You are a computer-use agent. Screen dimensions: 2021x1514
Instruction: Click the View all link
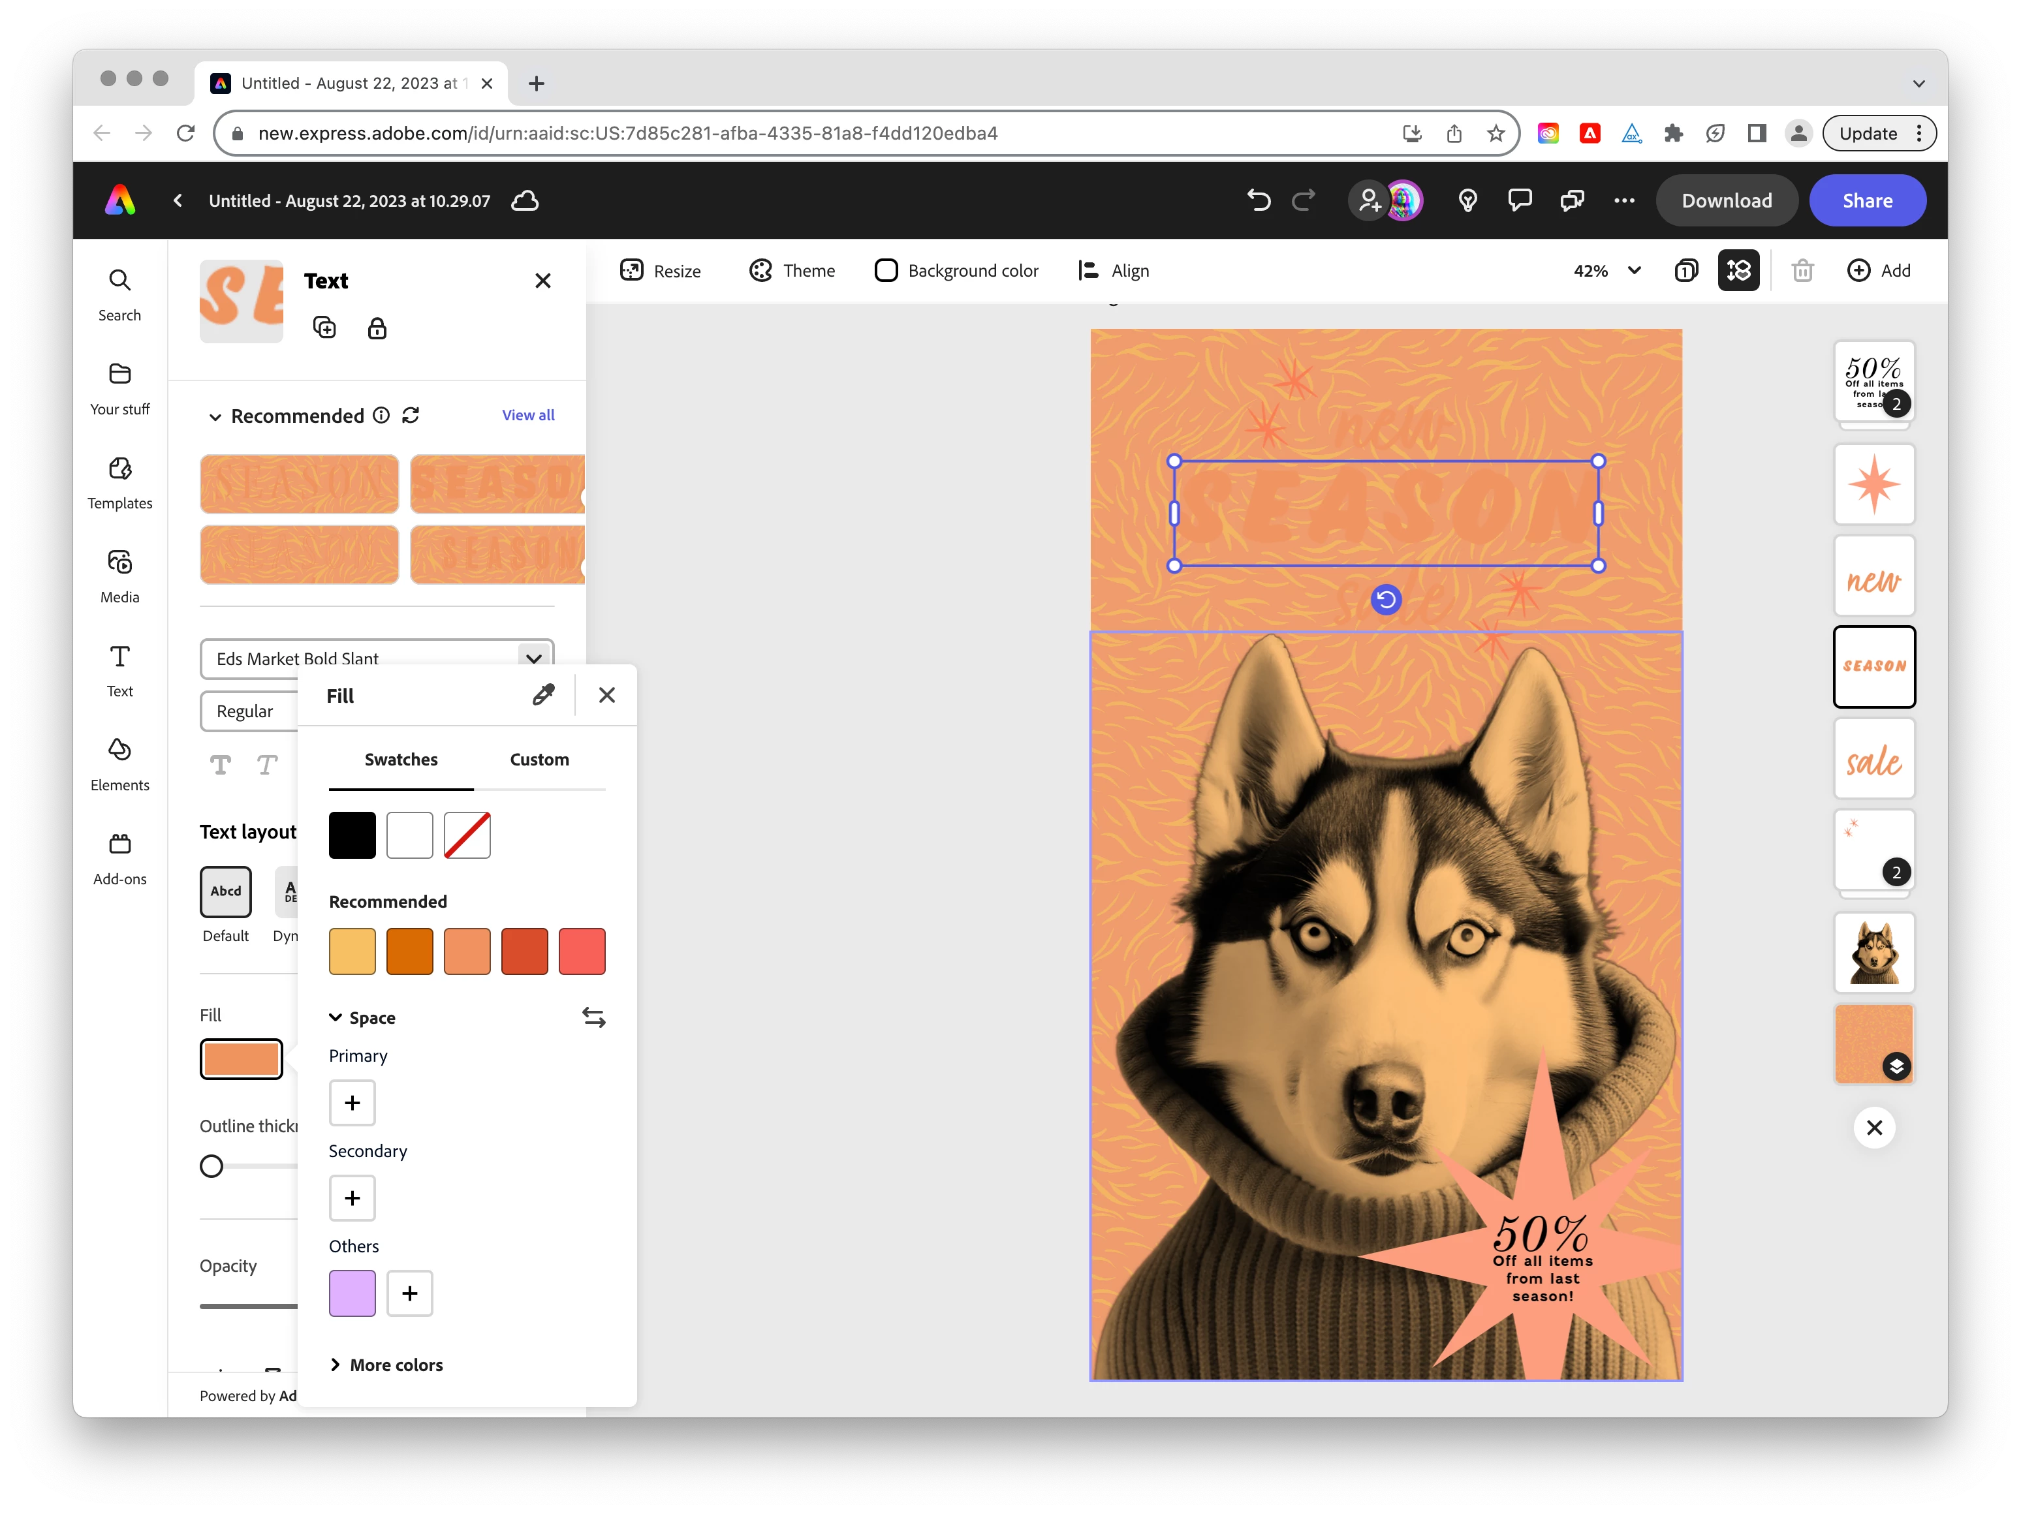tap(527, 416)
